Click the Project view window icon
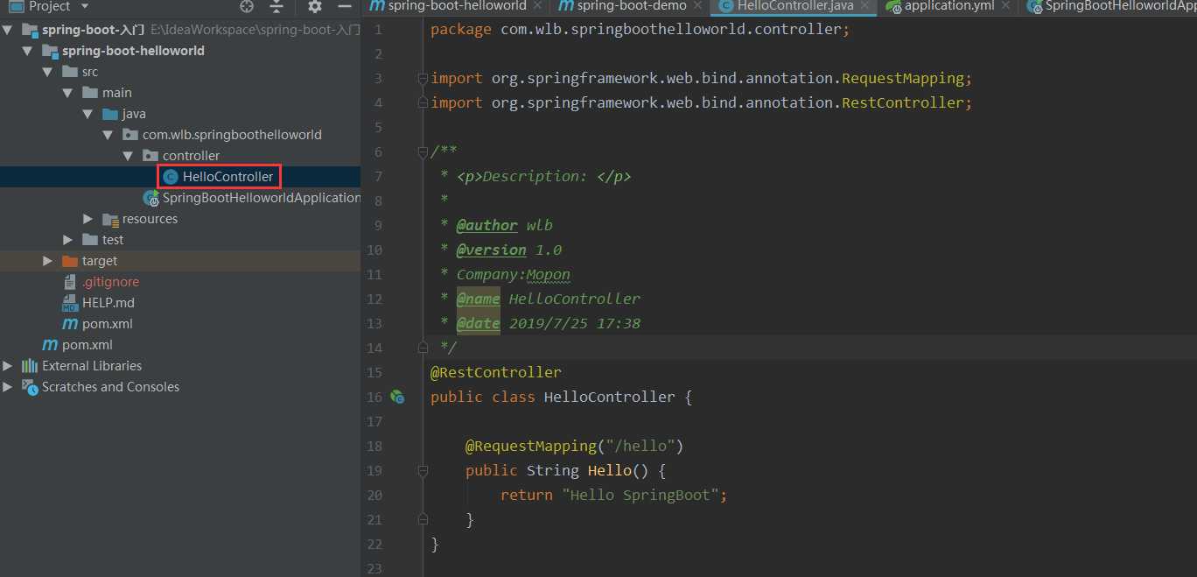The height and width of the screenshot is (577, 1197). point(15,6)
